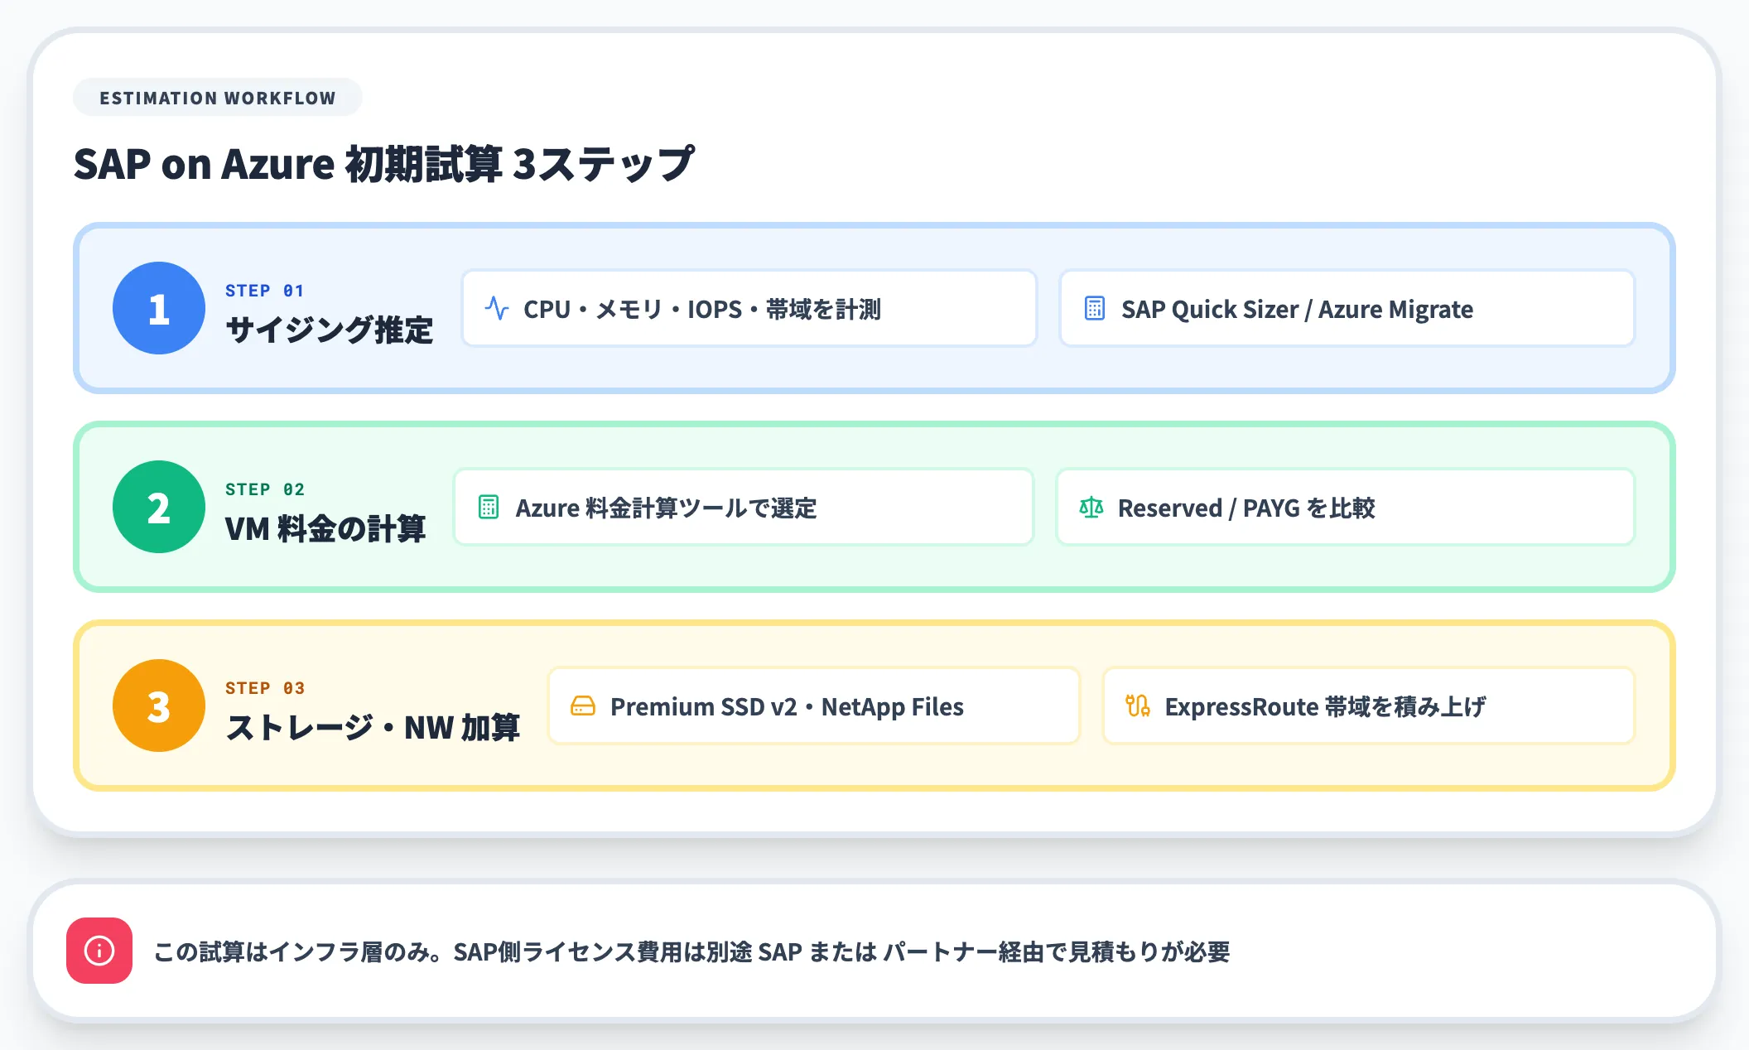Click the activity pulse icon beside CPU・メモリ
Screen dimensions: 1749x1050
[x=497, y=309]
